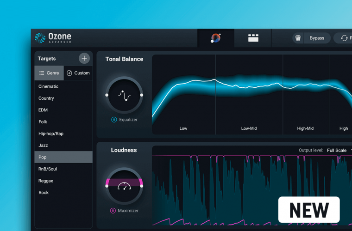
Task: Click the High-Mid band in Tonal Balance
Action: click(x=306, y=94)
